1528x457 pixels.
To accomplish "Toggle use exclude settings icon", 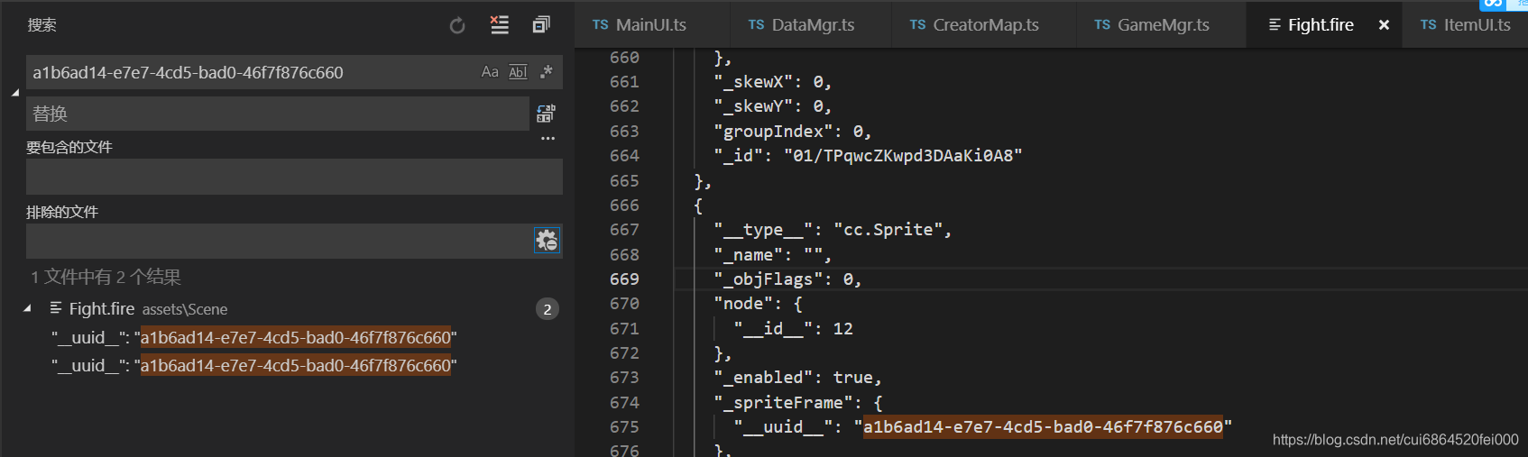I will pos(547,241).
